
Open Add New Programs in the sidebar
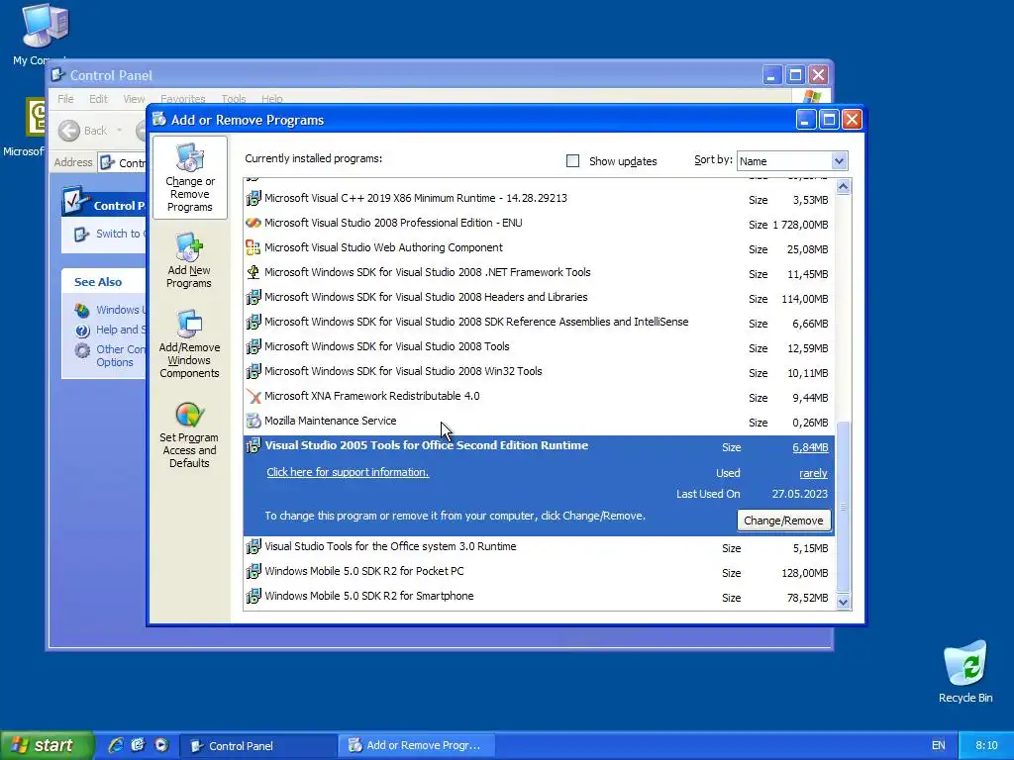click(189, 260)
